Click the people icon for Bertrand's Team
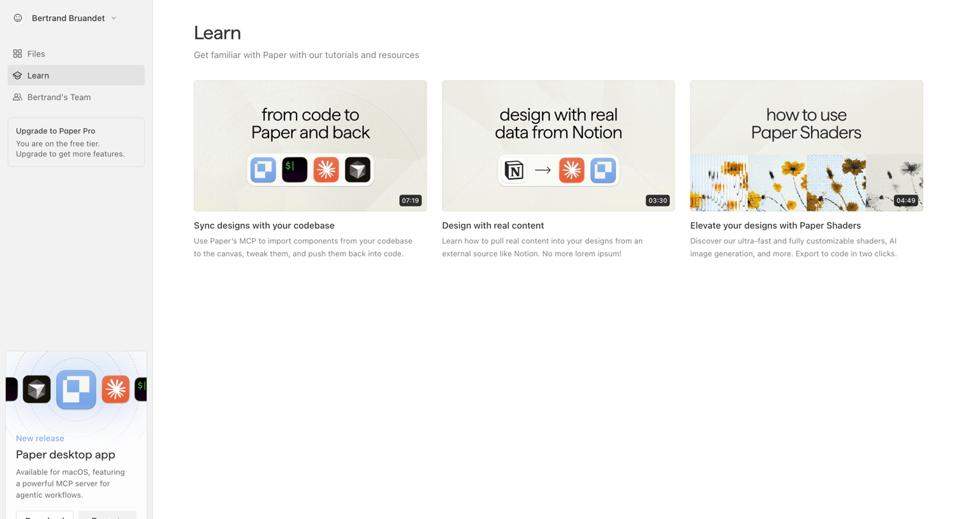964x519 pixels. tap(18, 97)
